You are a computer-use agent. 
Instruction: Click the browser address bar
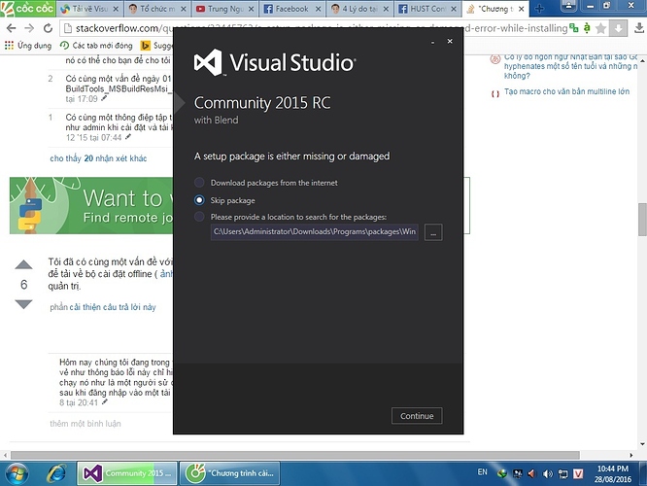314,28
